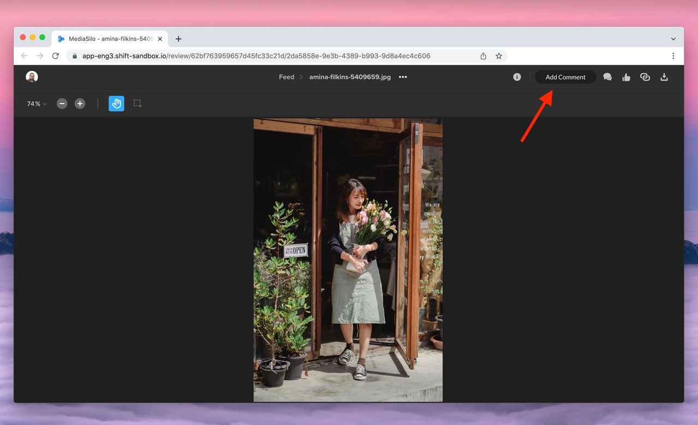Screen dimensions: 698x425
Task: Expand the browser tab list chevron
Action: coord(673,39)
